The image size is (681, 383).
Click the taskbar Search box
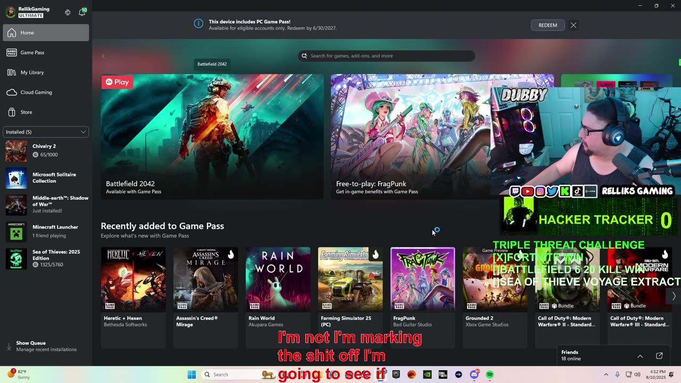[x=239, y=374]
